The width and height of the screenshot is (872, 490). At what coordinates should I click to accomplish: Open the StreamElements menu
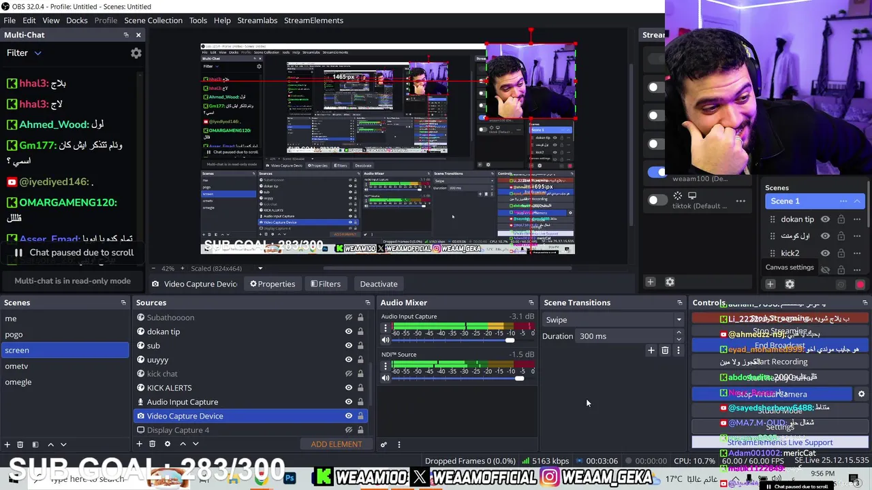(313, 20)
